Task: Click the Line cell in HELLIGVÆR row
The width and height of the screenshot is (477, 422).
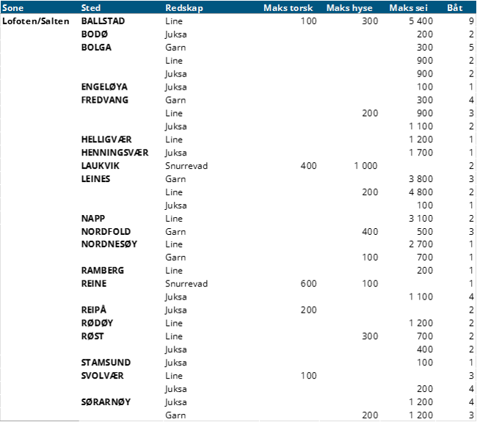Action: 174,139
